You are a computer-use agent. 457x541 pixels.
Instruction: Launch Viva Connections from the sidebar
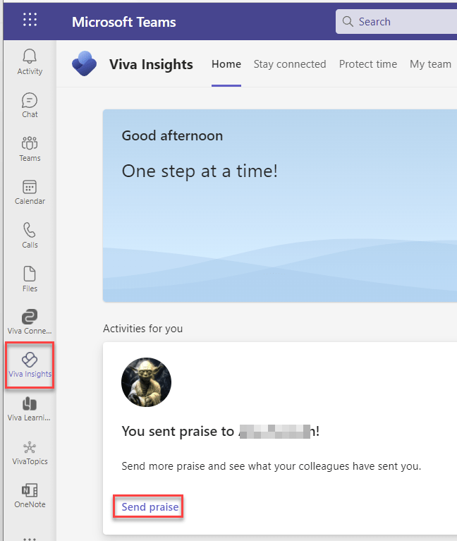click(x=30, y=322)
